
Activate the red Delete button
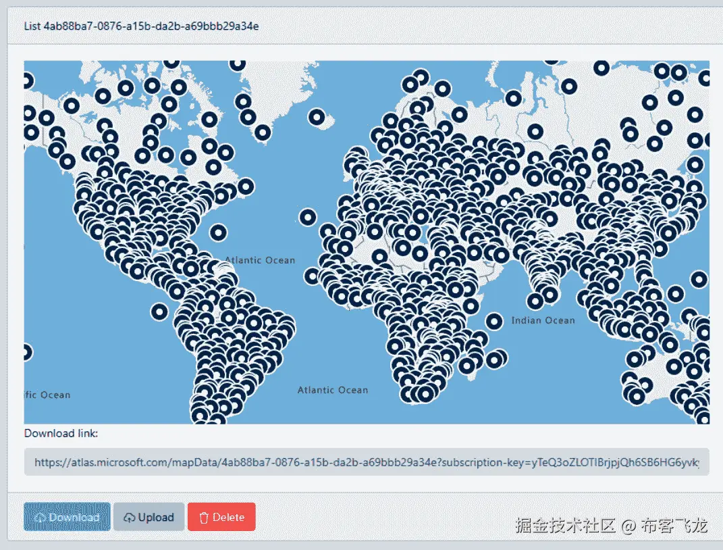221,517
